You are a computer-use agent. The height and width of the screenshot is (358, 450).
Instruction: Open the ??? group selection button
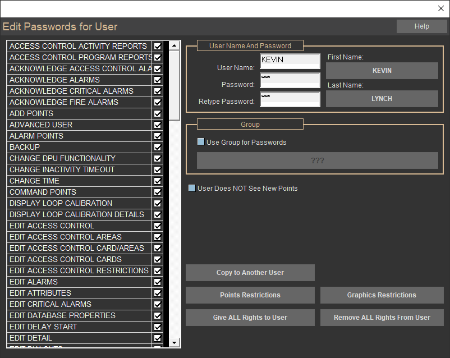(317, 160)
